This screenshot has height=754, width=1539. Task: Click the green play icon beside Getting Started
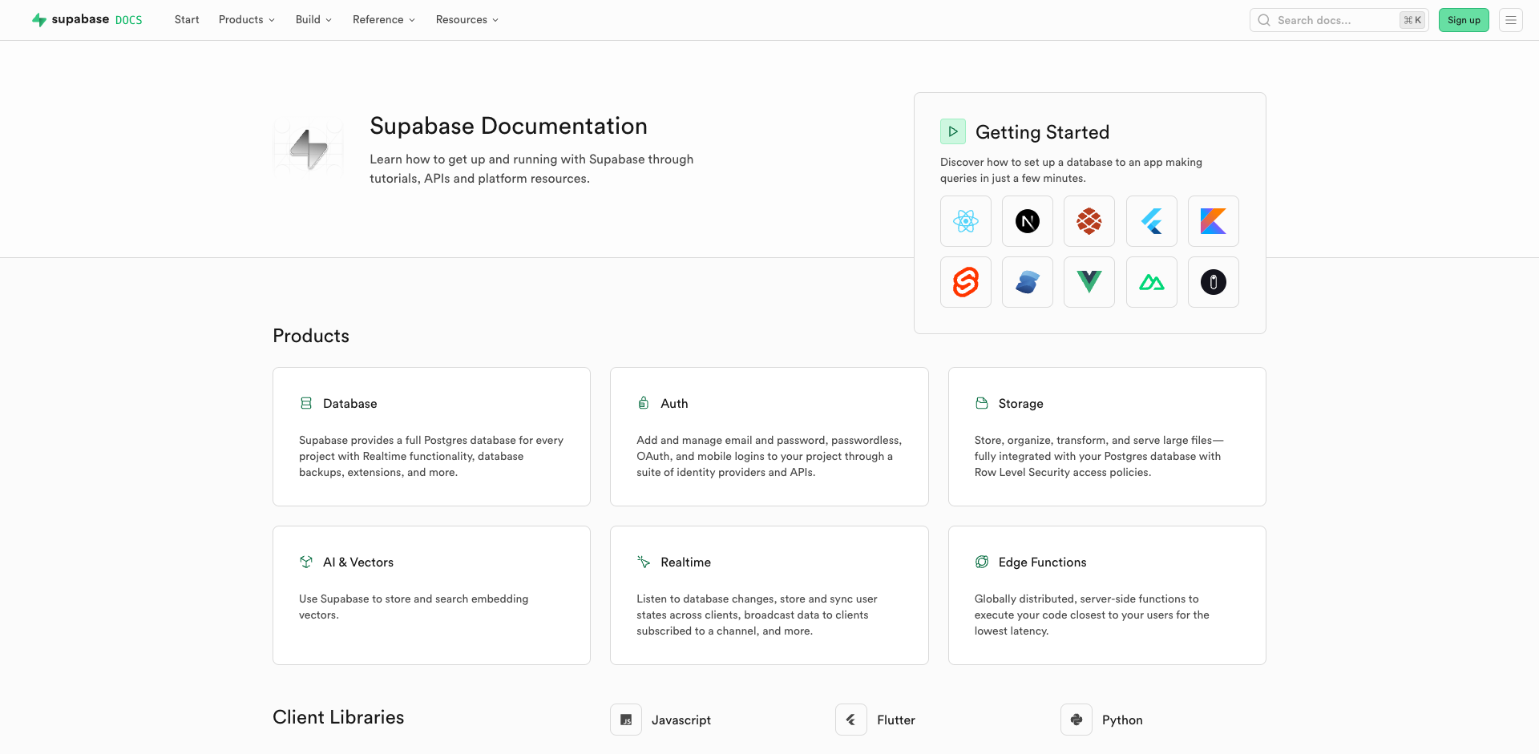coord(953,131)
